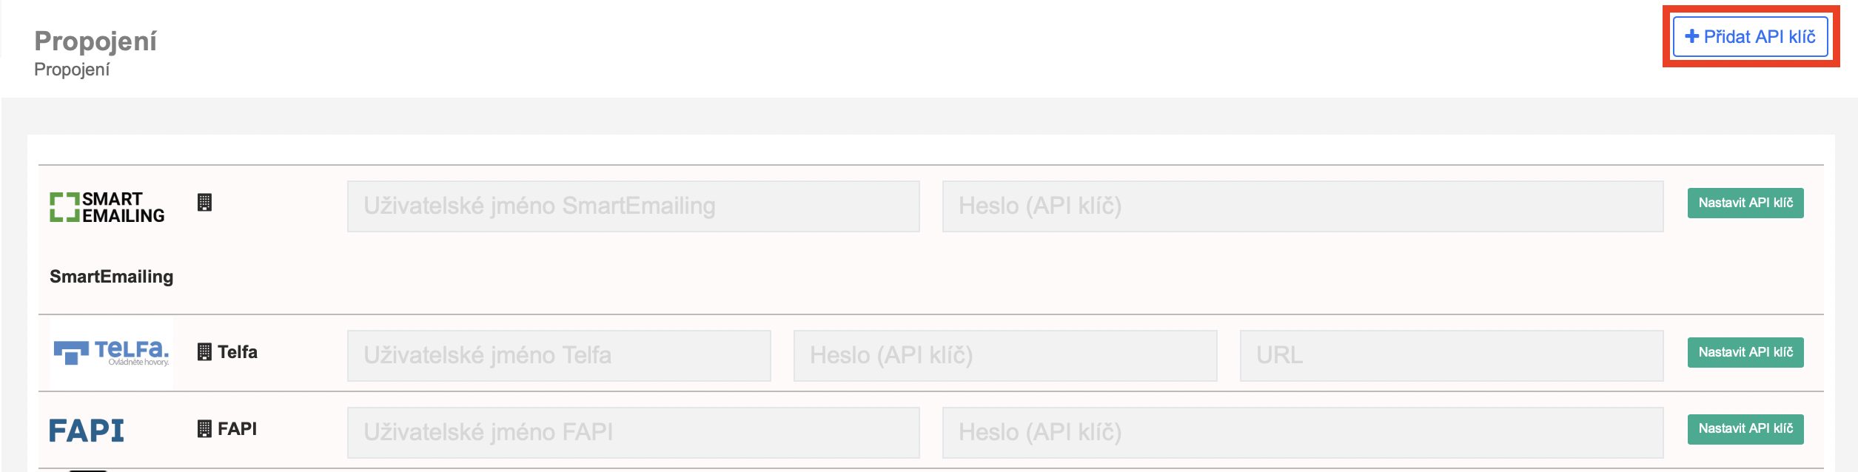
Task: Click the Telfa Heslo (API klíč) field
Action: [x=1005, y=356]
